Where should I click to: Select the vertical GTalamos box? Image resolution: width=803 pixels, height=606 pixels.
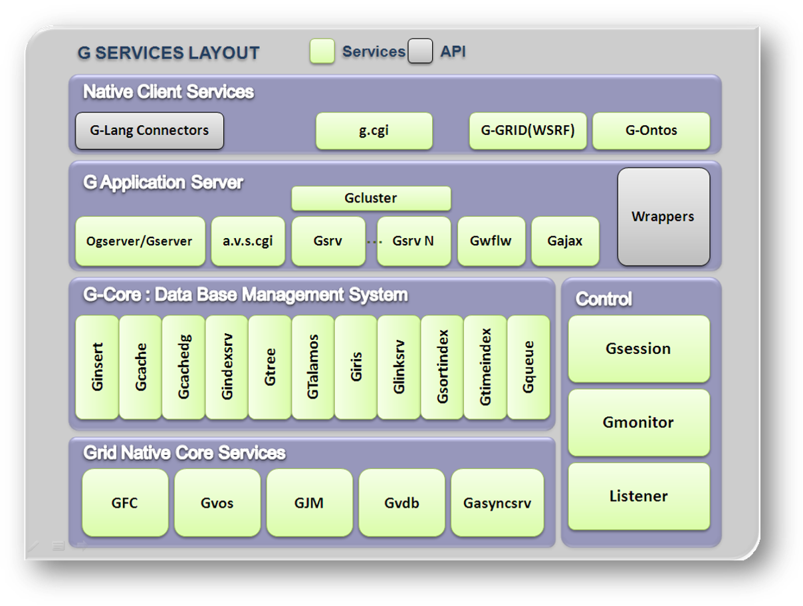(313, 367)
